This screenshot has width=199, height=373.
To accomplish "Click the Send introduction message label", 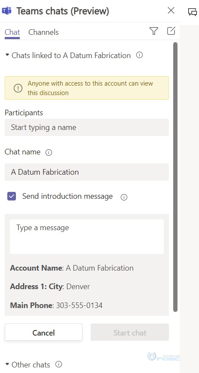I will (x=67, y=196).
